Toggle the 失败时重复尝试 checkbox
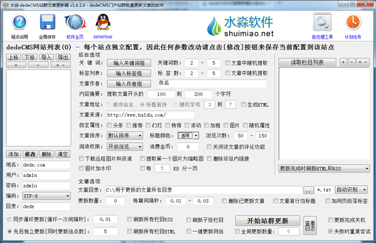 (x=330, y=231)
